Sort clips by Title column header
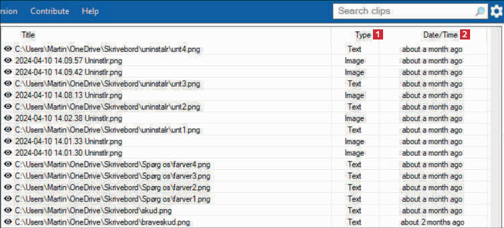504x228 pixels. tap(28, 35)
